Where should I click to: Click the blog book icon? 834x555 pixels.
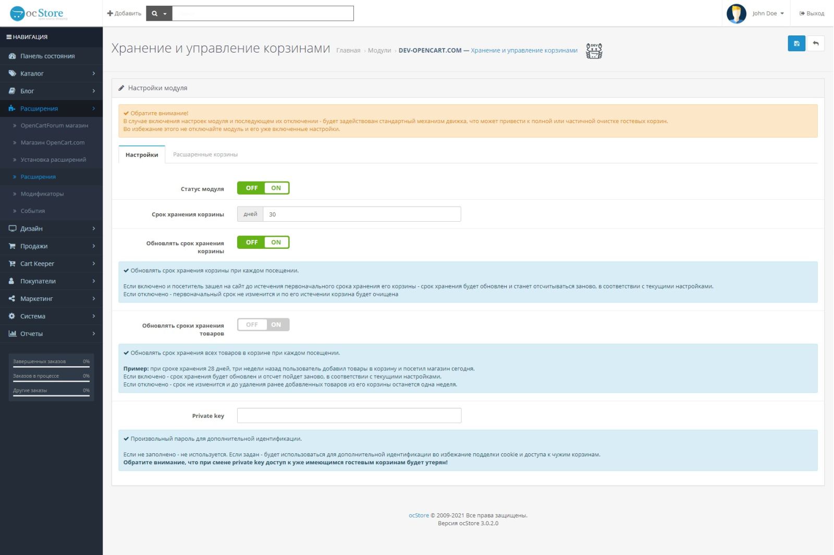[12, 91]
